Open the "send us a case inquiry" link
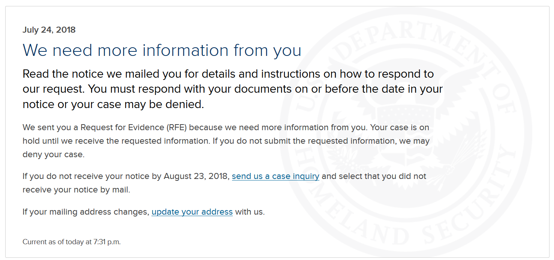The width and height of the screenshot is (554, 260). coord(276,176)
